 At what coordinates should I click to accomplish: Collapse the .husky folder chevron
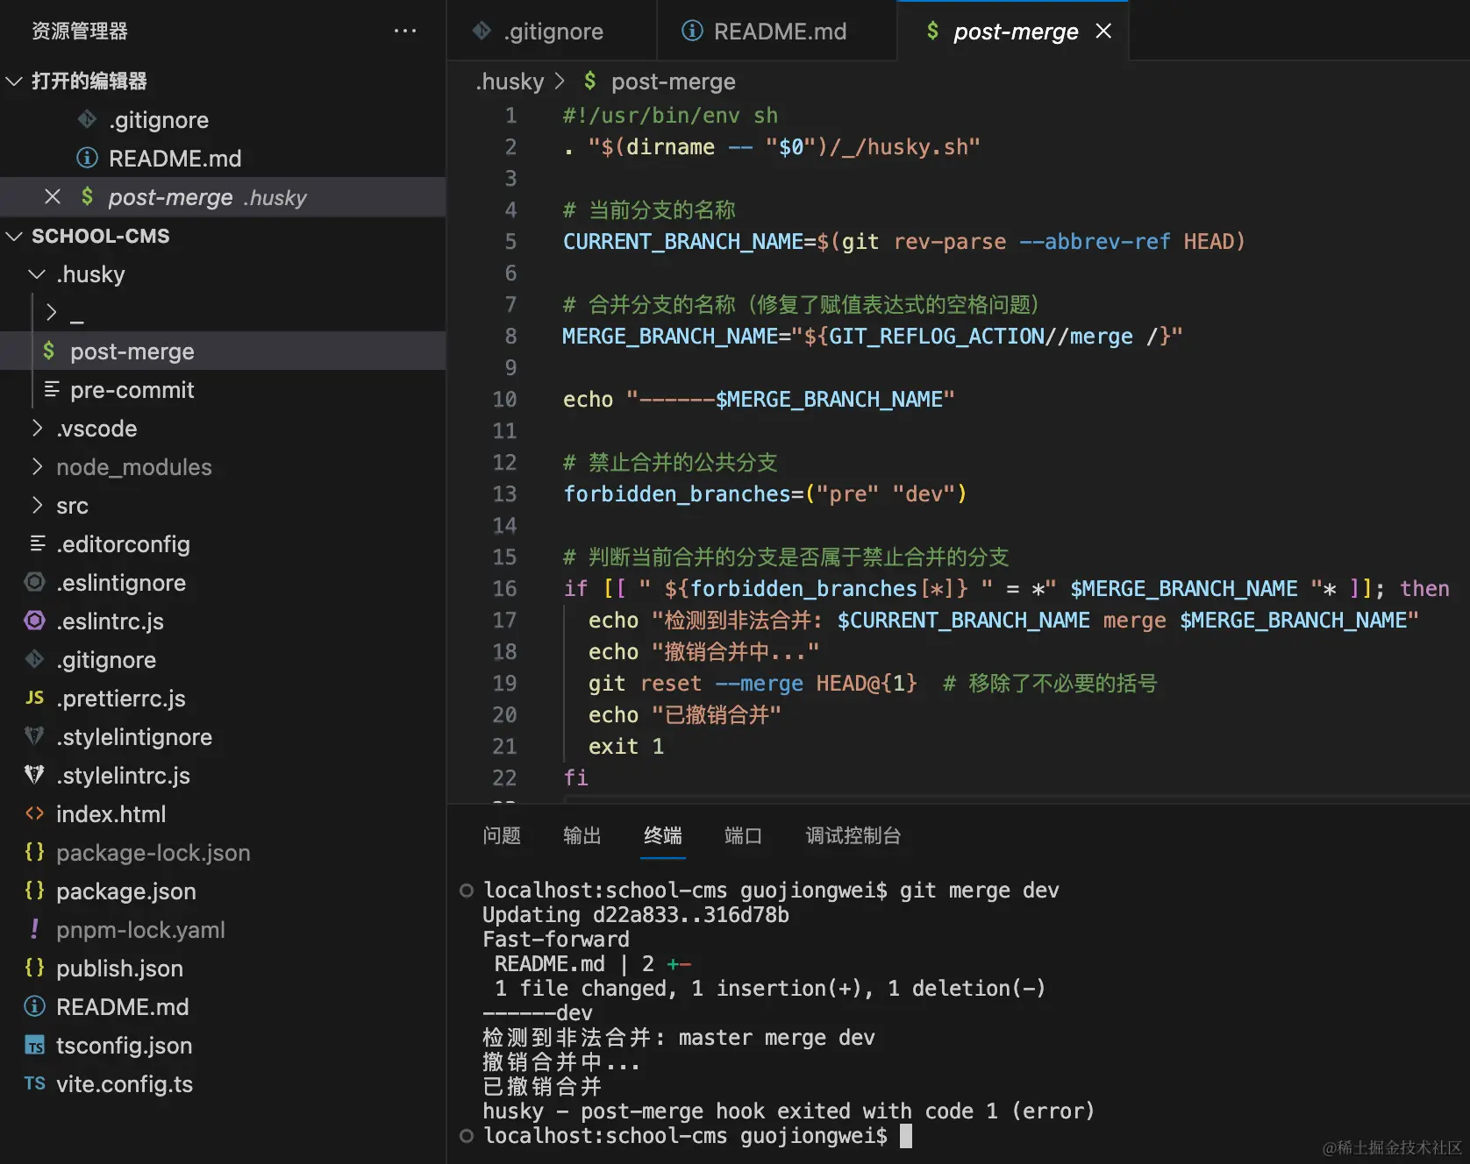pyautogui.click(x=37, y=274)
